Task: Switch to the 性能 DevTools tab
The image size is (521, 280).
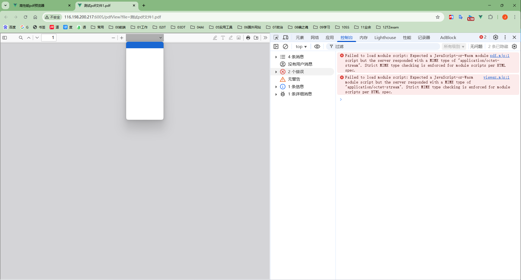Action: [407, 37]
